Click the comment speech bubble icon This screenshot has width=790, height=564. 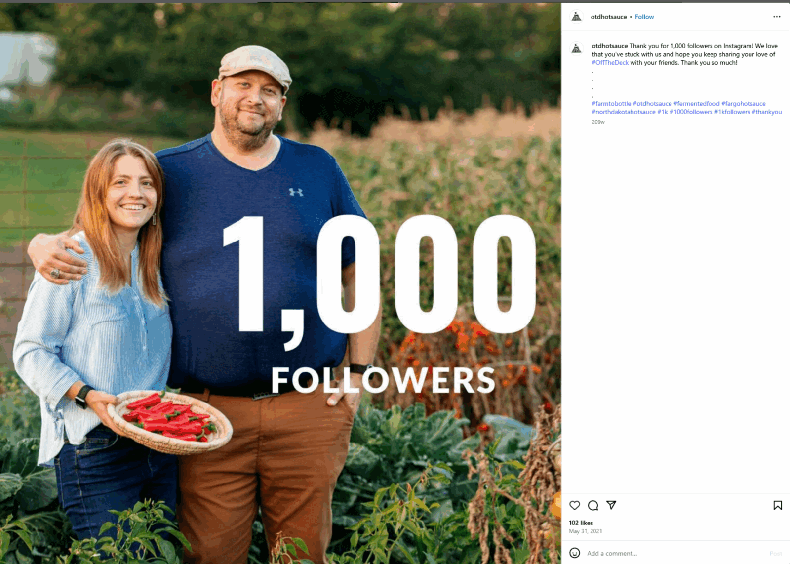point(593,505)
